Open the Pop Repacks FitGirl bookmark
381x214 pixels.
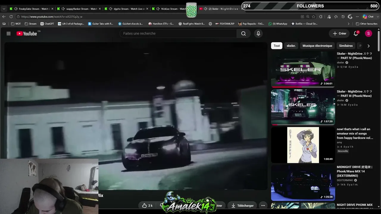click(x=251, y=24)
